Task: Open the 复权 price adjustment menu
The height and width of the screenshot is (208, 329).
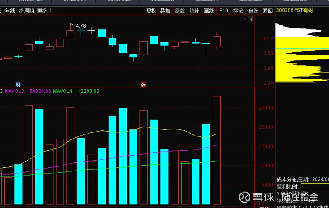Action: [151, 11]
